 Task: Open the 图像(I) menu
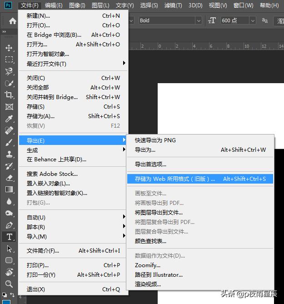tap(77, 5)
